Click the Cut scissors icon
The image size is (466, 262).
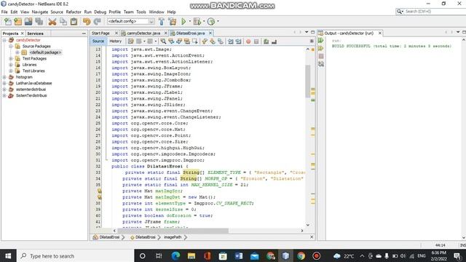tap(52, 21)
